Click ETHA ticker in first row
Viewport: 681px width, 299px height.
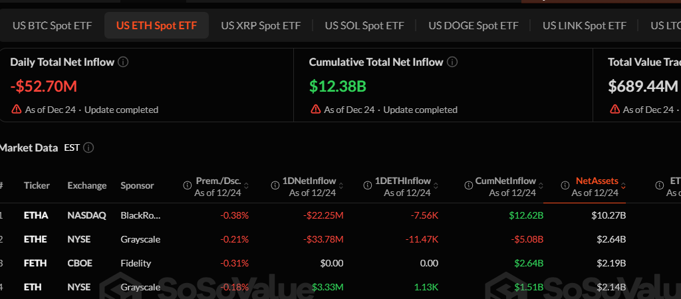pos(36,215)
